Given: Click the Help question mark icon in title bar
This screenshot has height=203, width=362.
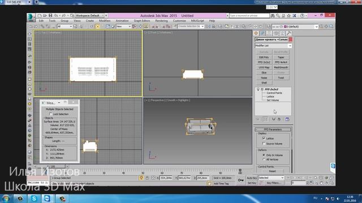Looking at the screenshot, I should (x=302, y=16).
